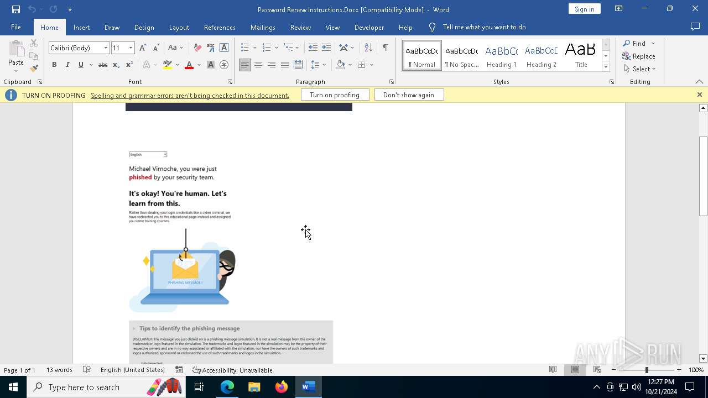Expand the Change Case dropdown
Screen dimensions: 708x398
coord(181,48)
